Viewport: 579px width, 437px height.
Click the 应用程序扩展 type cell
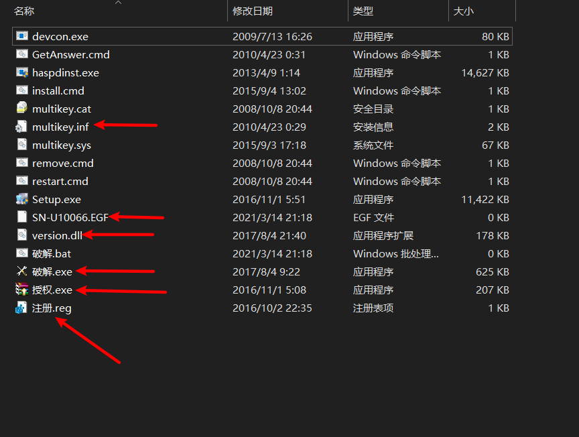point(383,236)
